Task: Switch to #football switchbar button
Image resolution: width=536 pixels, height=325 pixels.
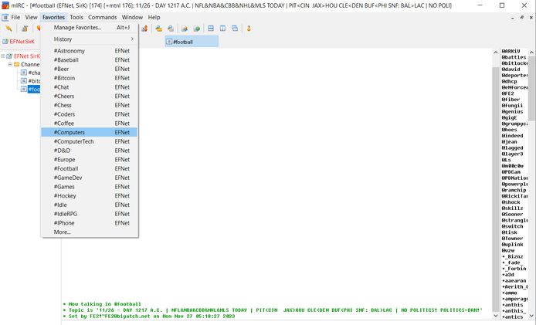Action: [x=192, y=42]
